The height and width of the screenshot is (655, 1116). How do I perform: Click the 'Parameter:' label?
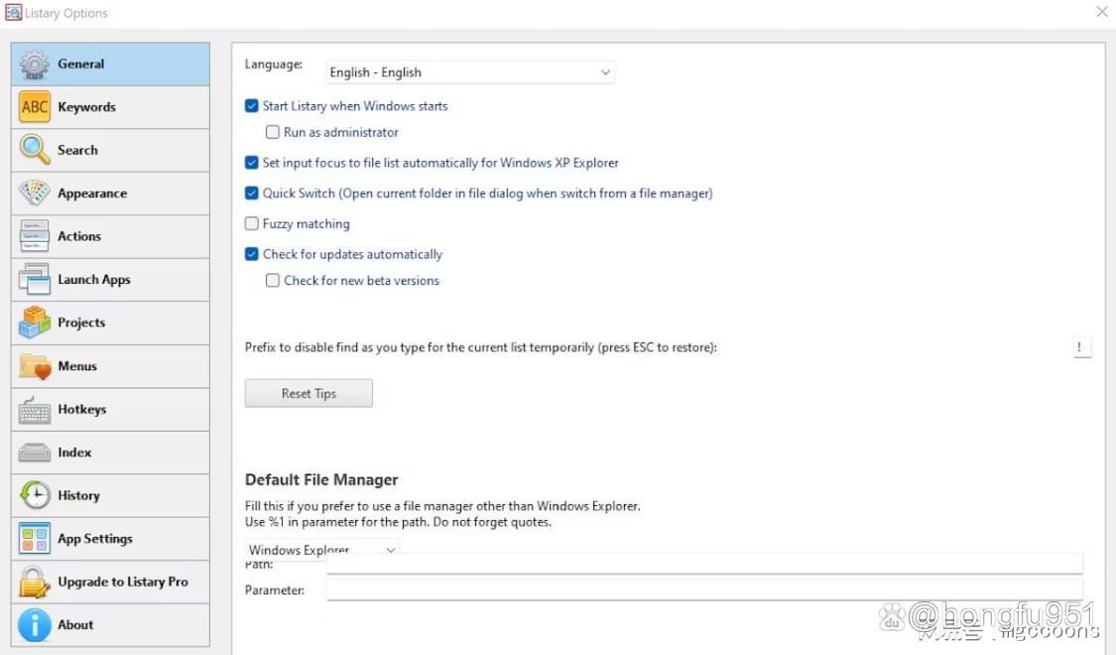(x=275, y=590)
